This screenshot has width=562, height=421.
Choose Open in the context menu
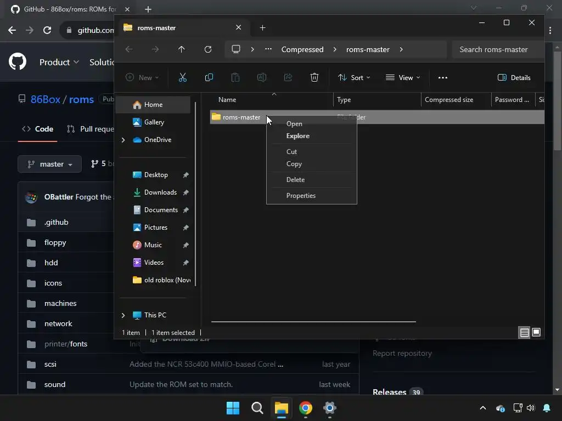click(312, 123)
